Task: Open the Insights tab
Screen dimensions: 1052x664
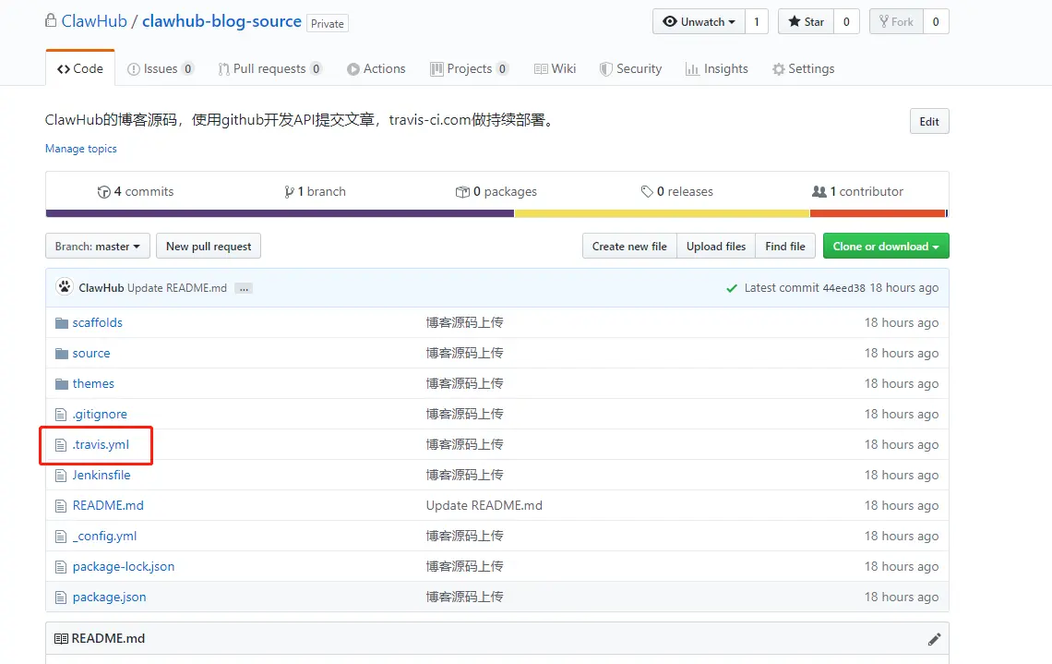Action: click(x=716, y=68)
